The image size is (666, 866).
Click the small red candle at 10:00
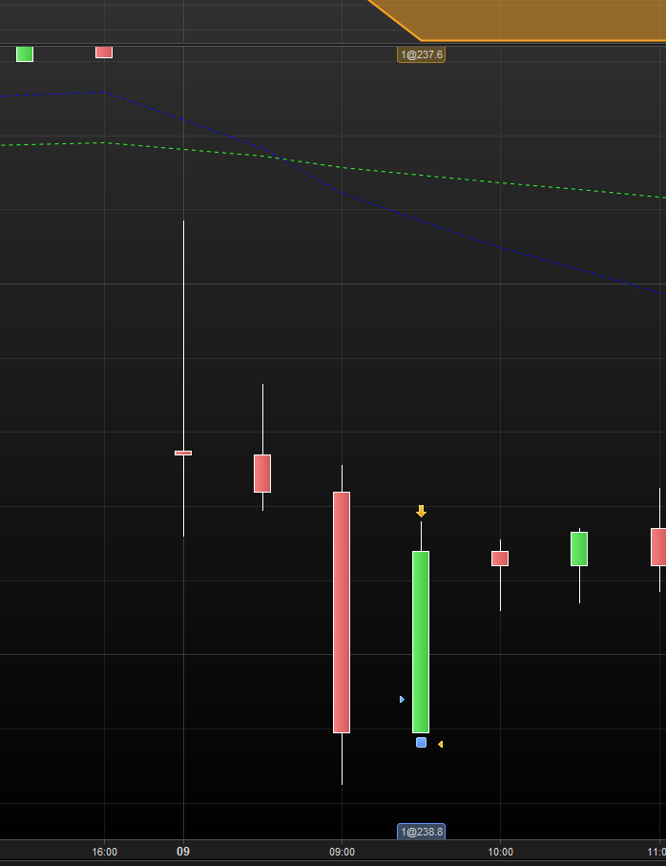pyautogui.click(x=500, y=559)
